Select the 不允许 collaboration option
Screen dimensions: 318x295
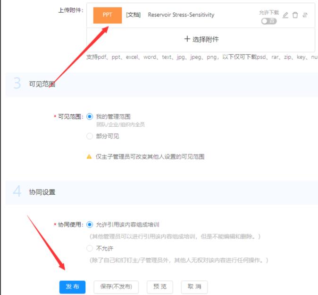tap(90, 248)
